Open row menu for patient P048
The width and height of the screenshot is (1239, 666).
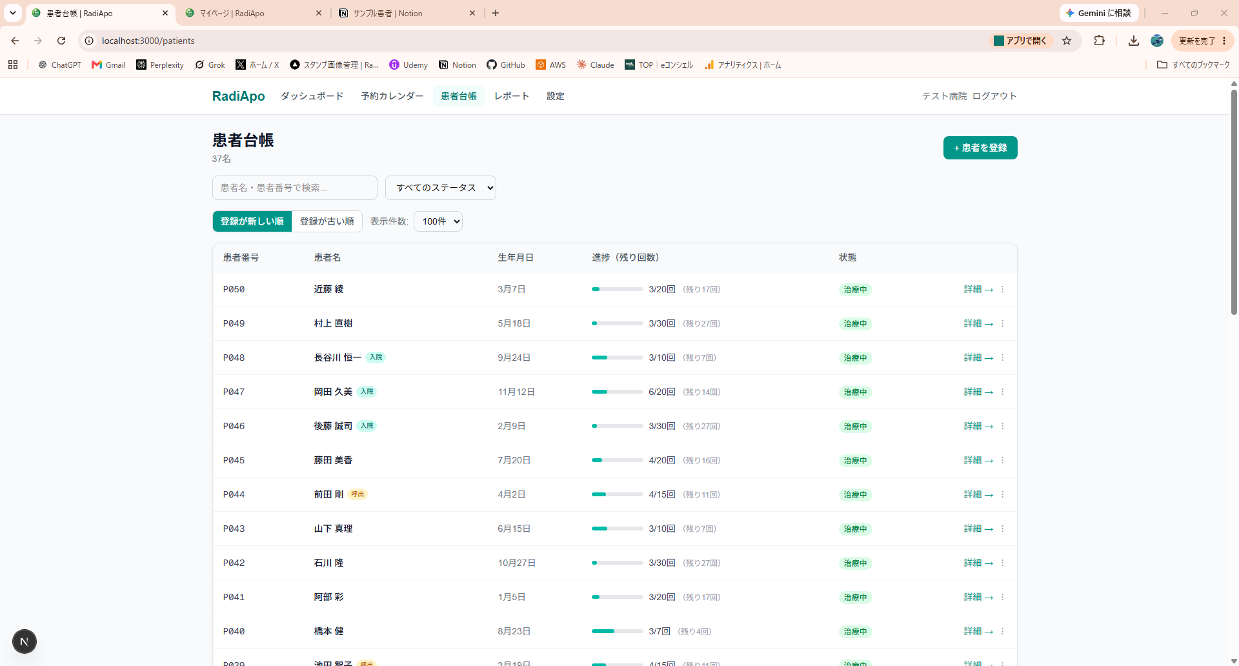1002,358
